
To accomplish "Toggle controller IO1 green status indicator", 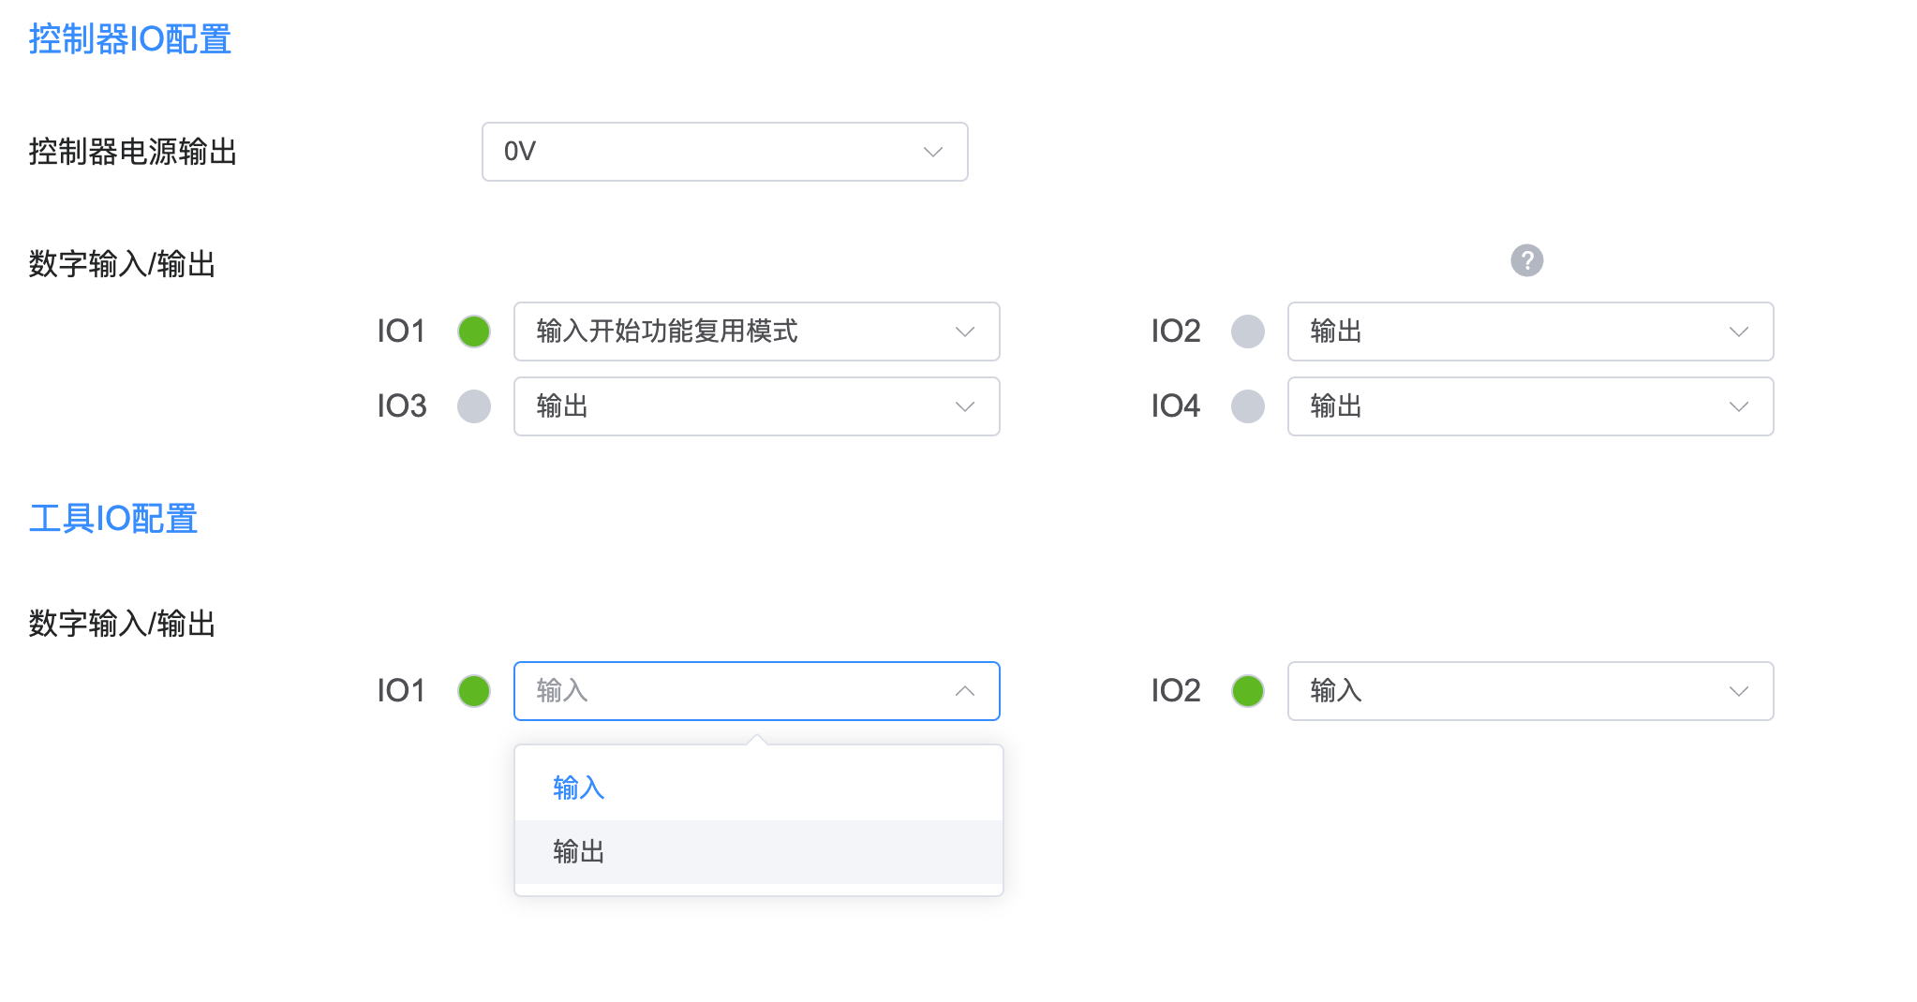I will [474, 332].
